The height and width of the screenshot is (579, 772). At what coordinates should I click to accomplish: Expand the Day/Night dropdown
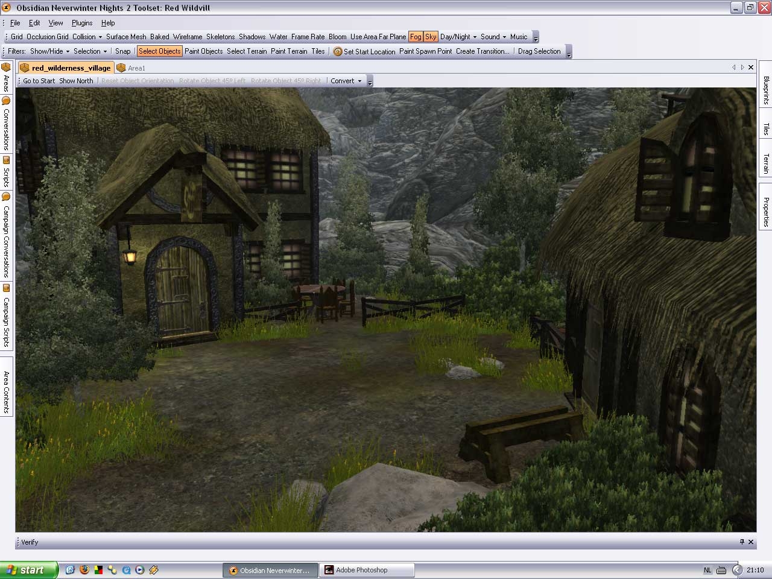458,37
